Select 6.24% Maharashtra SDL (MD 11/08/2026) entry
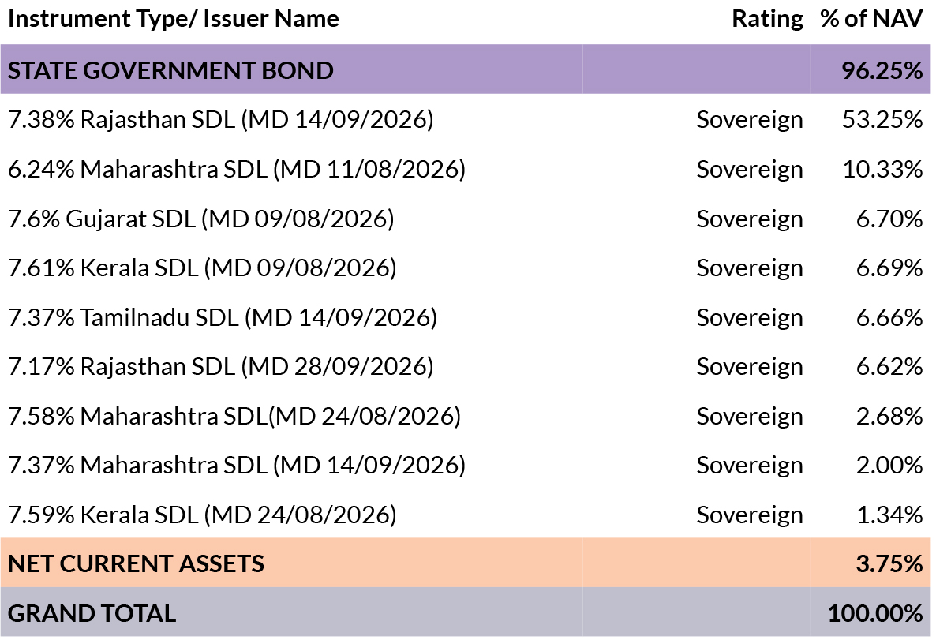The width and height of the screenshot is (936, 640). 236,170
